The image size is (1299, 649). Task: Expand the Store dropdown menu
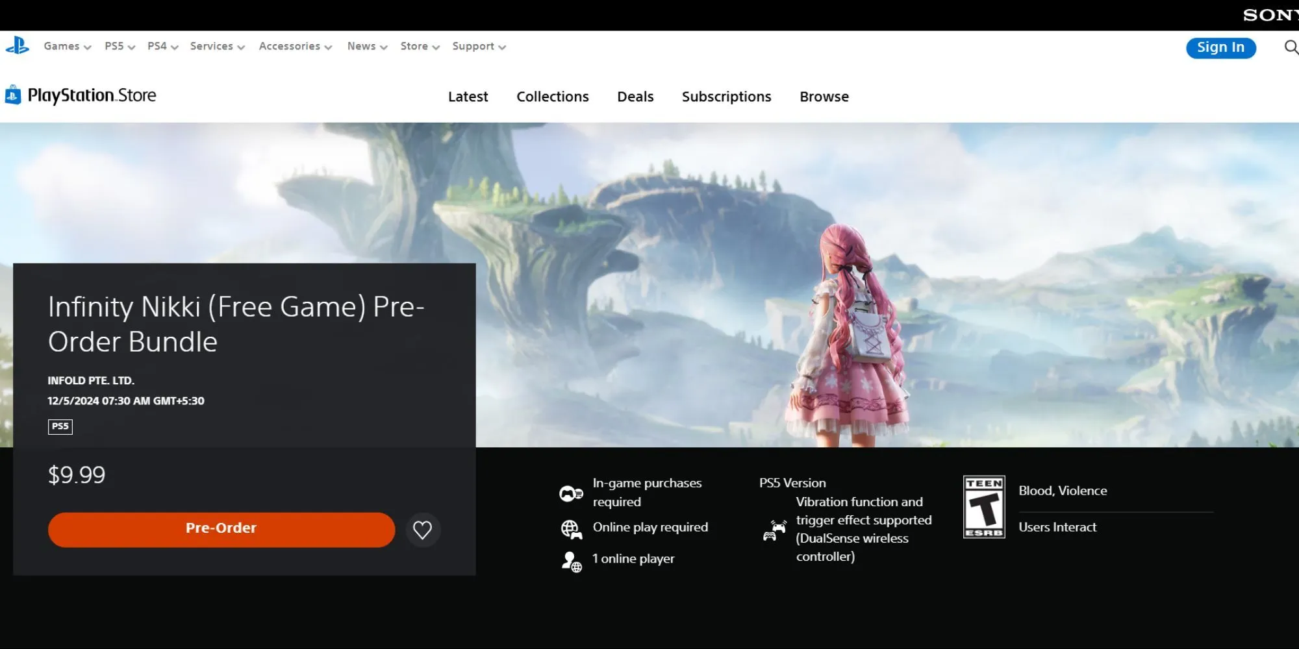point(420,47)
